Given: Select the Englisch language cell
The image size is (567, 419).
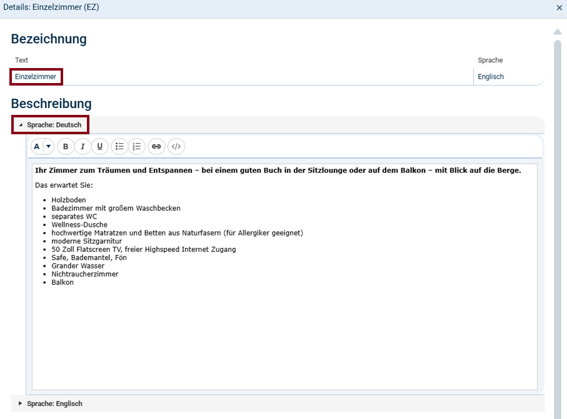Looking at the screenshot, I should click(491, 77).
